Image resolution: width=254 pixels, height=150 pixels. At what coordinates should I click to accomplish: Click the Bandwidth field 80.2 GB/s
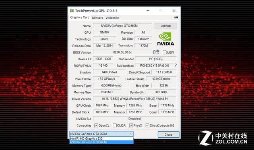[161, 92]
